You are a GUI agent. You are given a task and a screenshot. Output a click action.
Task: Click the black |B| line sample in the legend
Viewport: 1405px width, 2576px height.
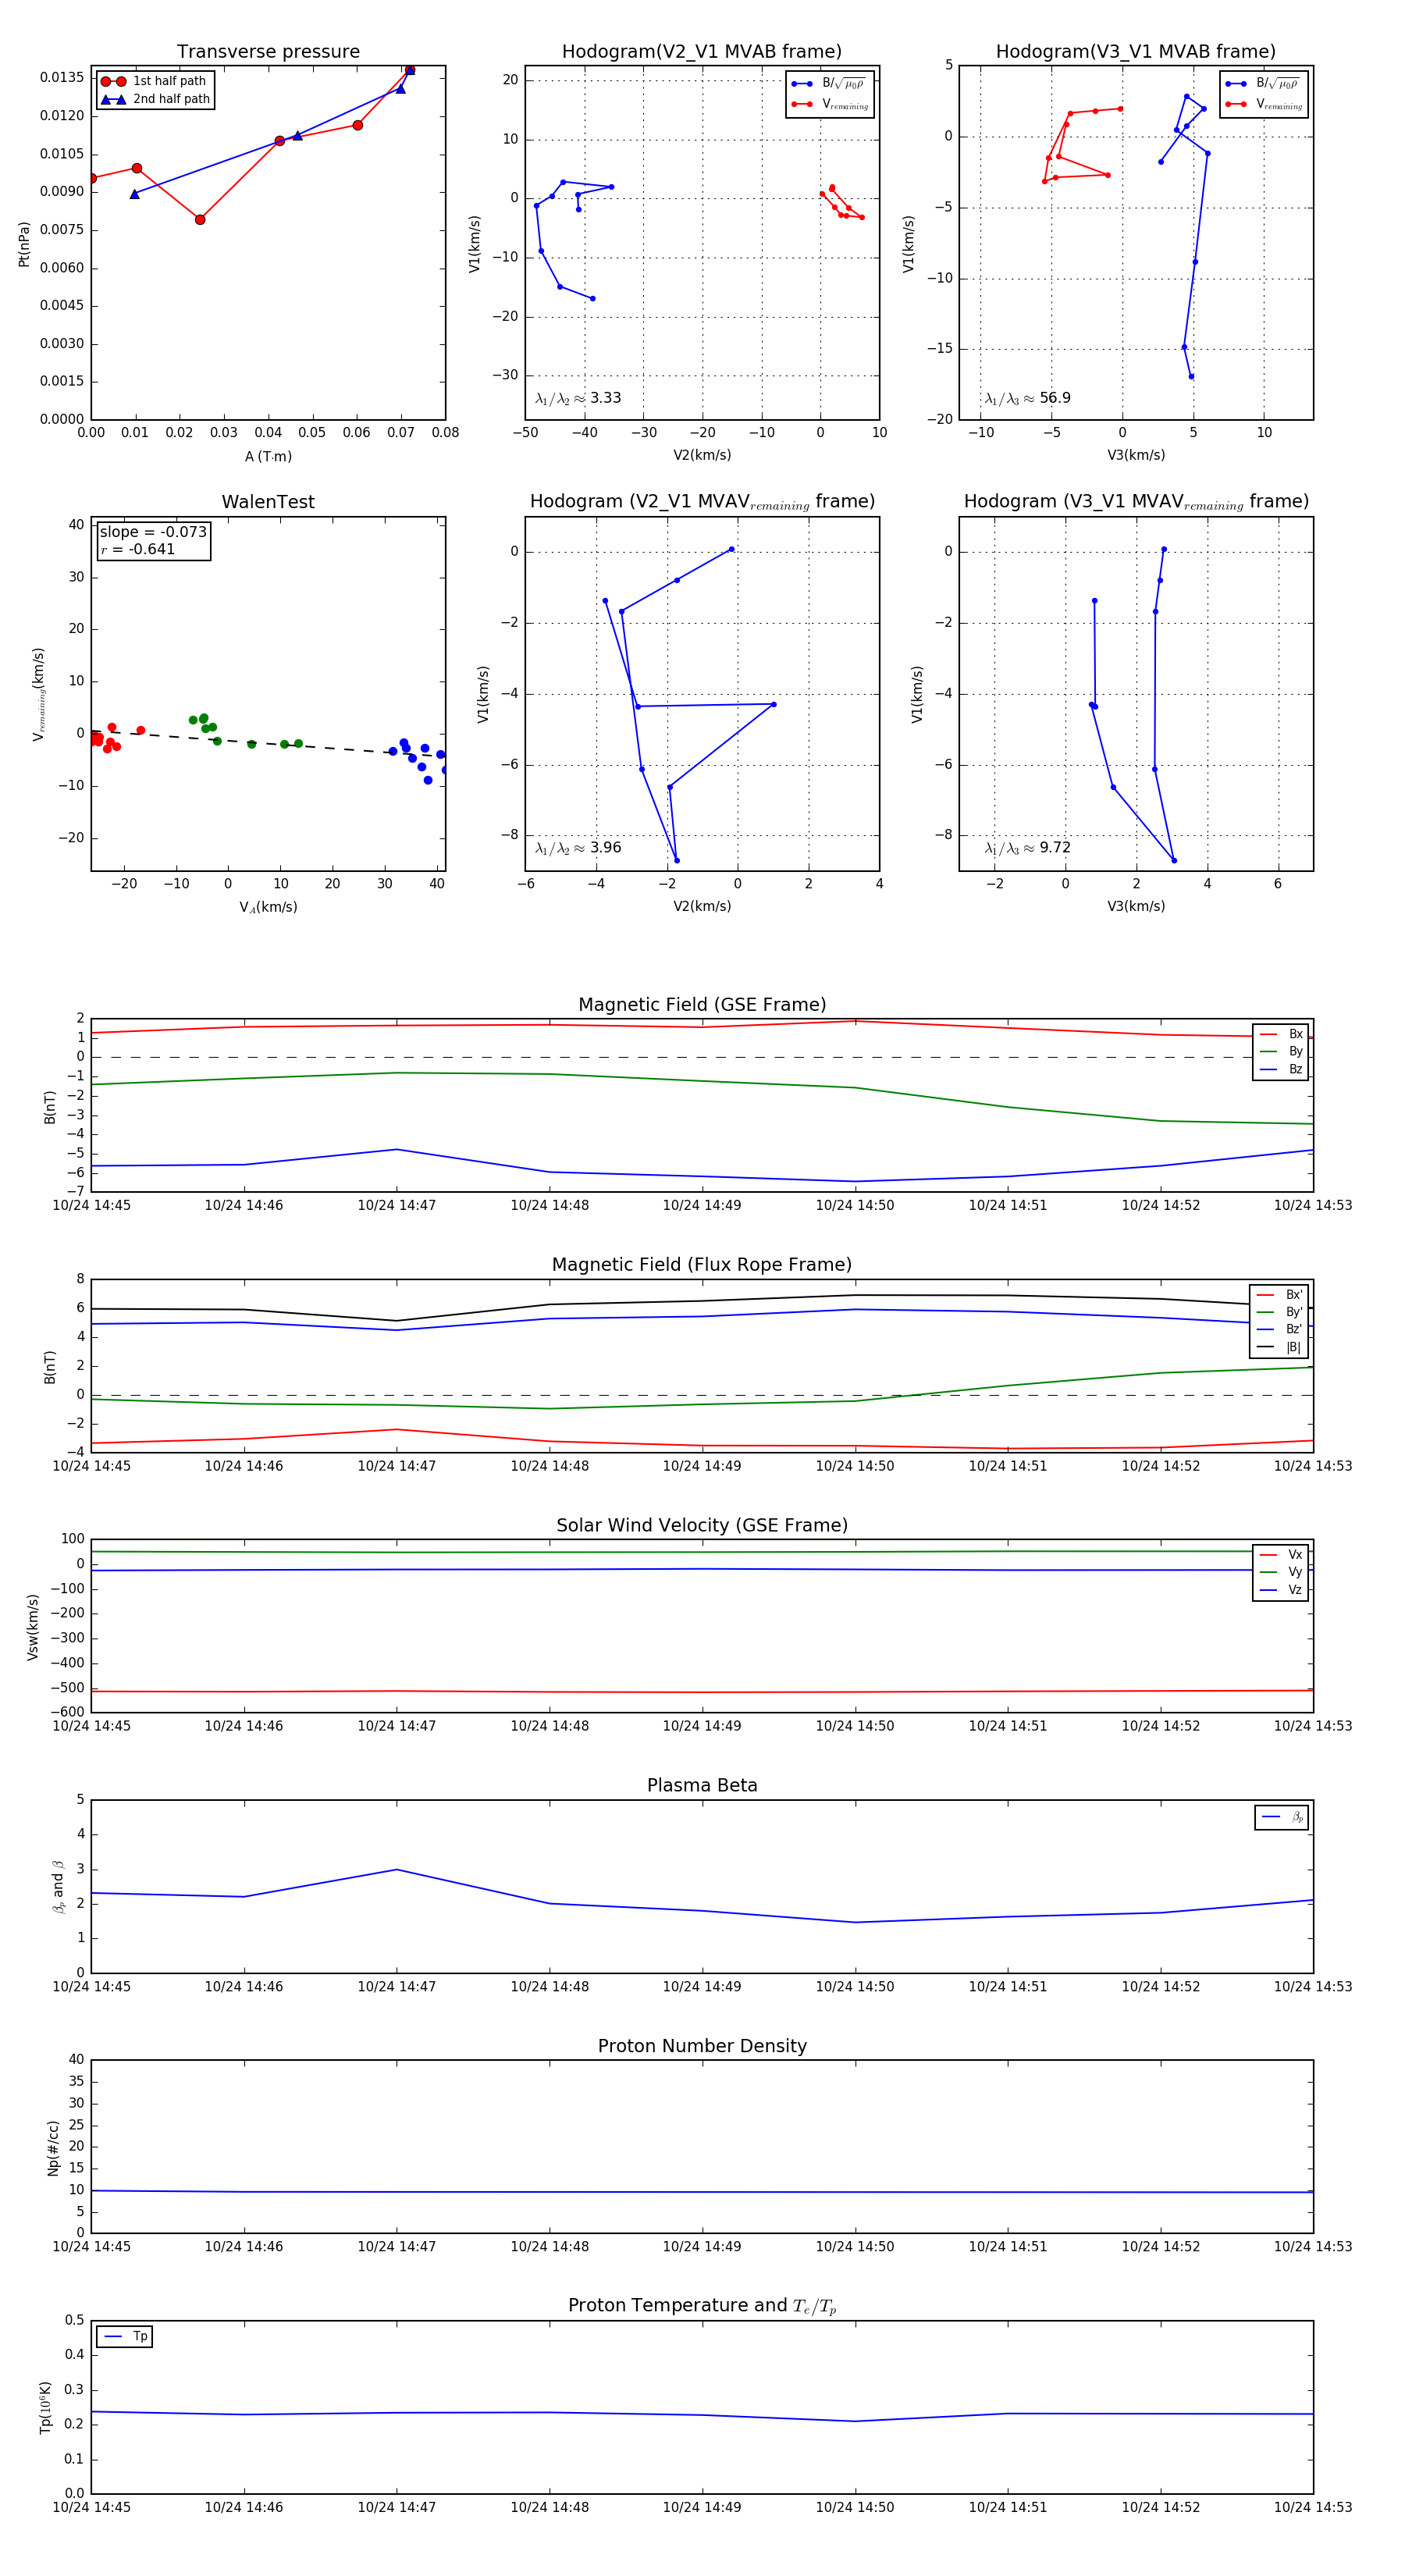click(1266, 1347)
